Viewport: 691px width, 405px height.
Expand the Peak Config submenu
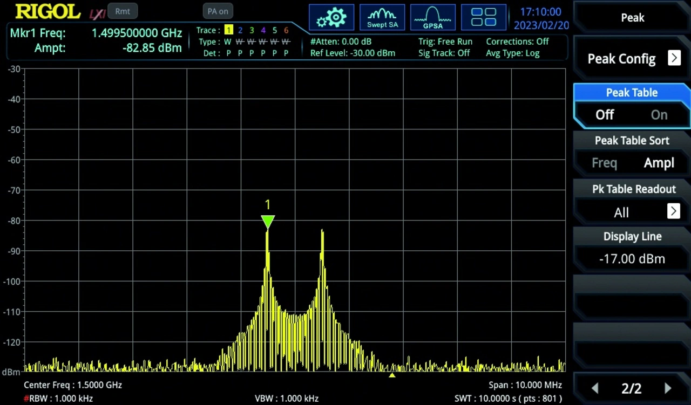point(674,58)
